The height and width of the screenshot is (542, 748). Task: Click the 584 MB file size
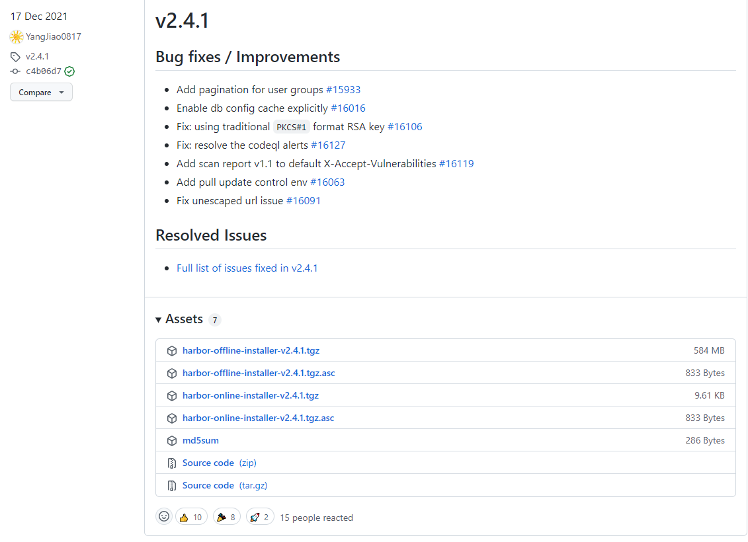pos(709,351)
